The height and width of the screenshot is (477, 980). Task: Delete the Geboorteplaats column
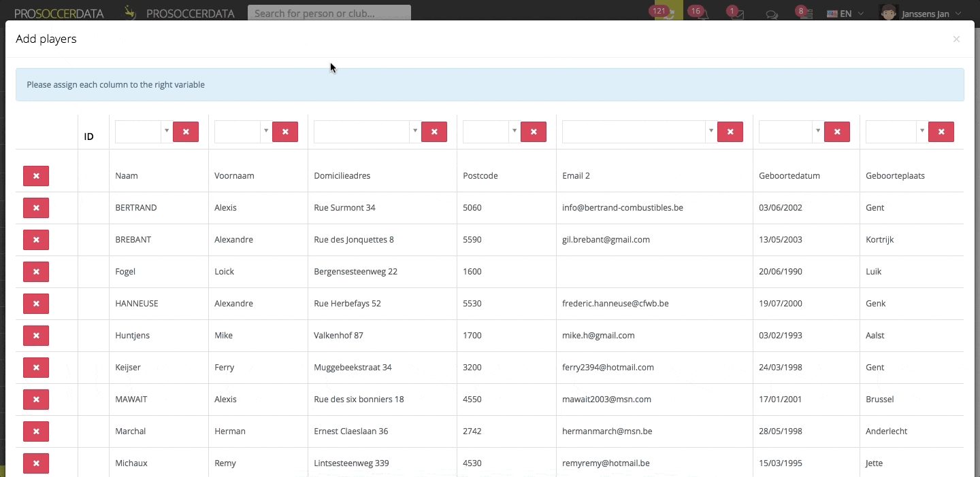[941, 132]
